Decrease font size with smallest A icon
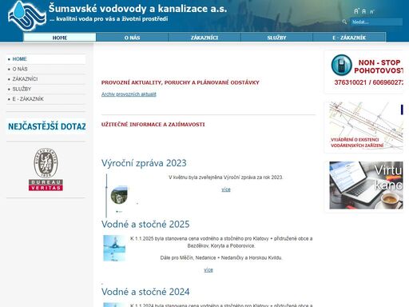409x307 pixels. pos(371,12)
